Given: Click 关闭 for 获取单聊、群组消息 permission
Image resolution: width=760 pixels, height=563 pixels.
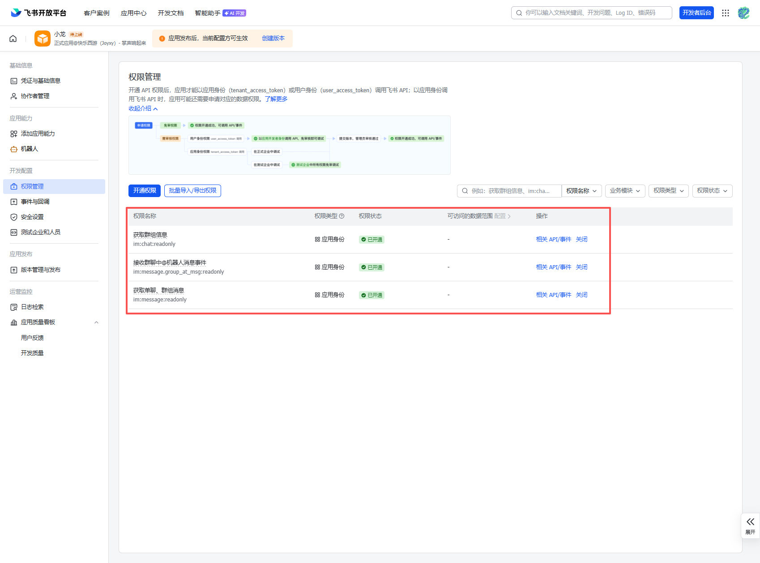Looking at the screenshot, I should click(x=581, y=295).
